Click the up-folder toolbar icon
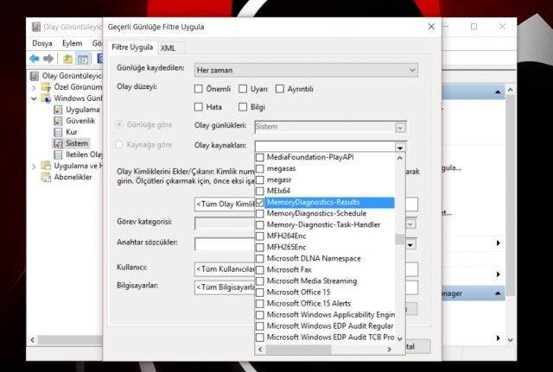Screen dimensions: 553x372 pos(67,59)
